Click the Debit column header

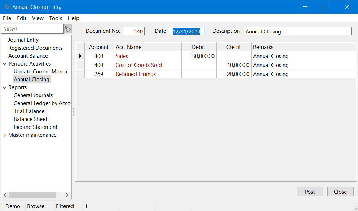coord(199,47)
